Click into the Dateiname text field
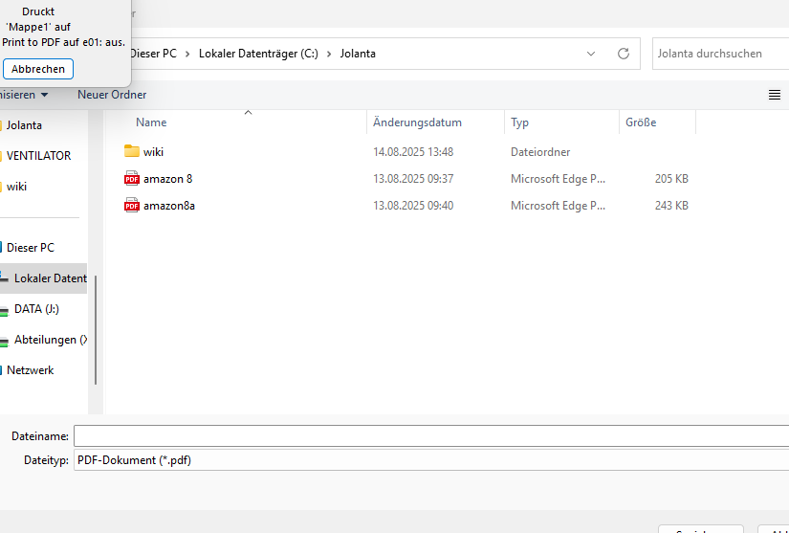Image resolution: width=789 pixels, height=533 pixels. coord(430,435)
